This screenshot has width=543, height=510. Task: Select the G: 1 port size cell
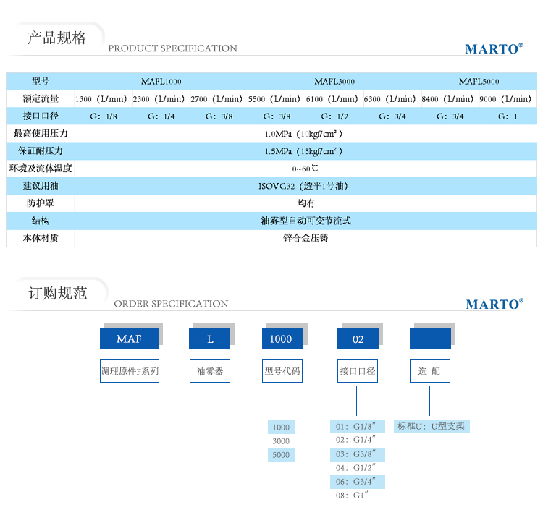pos(508,116)
